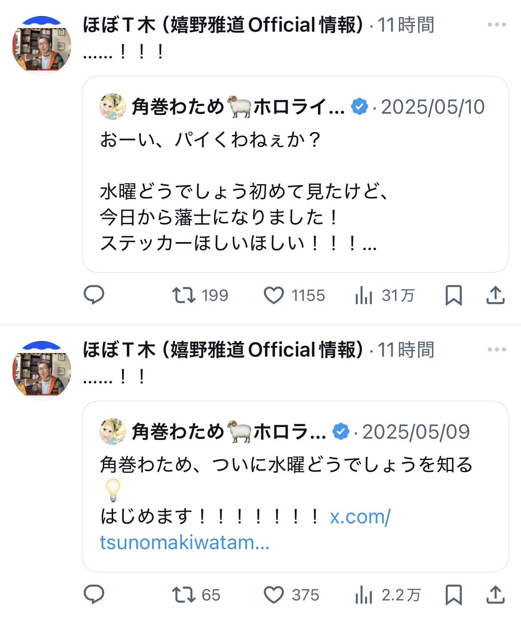Viewport: 521px width, 641px height.
Task: Like the post with 375 likes
Action: coord(274,595)
